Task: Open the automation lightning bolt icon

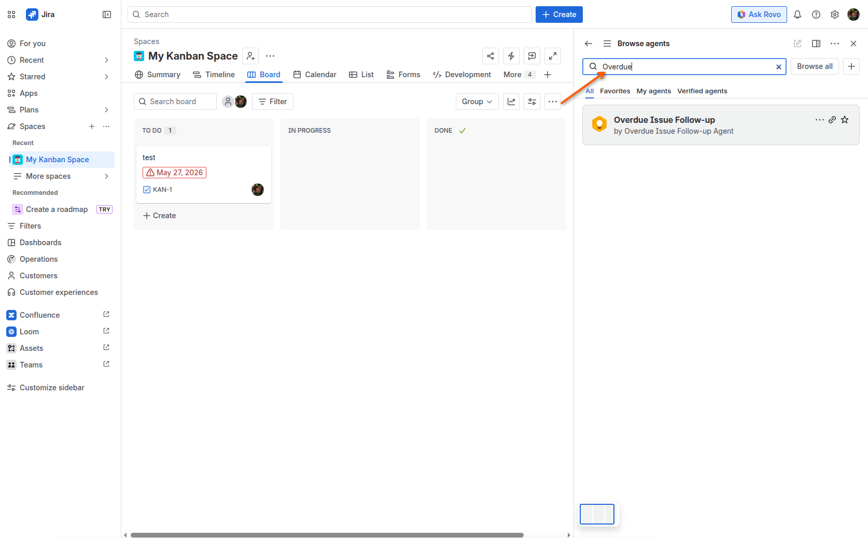Action: click(x=511, y=56)
